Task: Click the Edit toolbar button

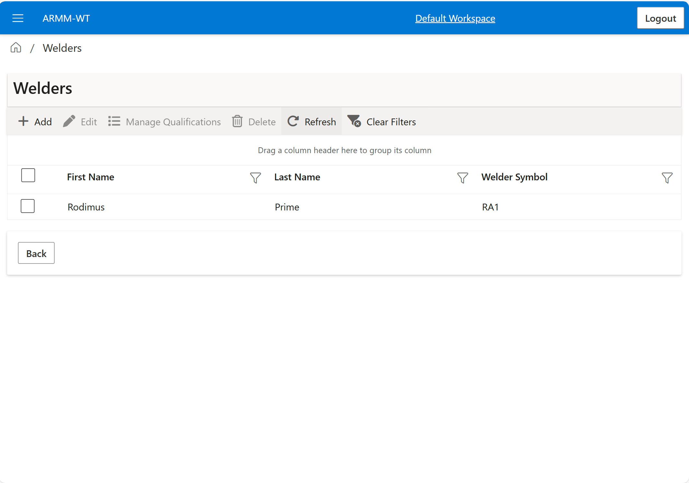Action: tap(80, 122)
